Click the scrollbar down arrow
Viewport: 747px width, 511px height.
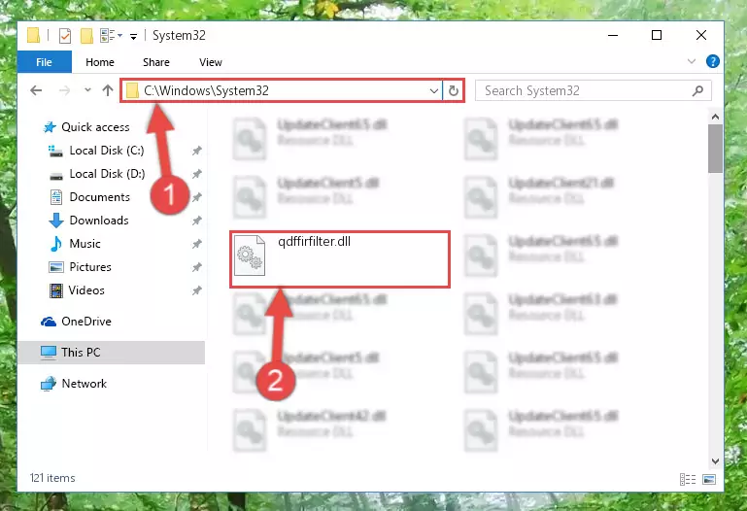click(715, 461)
